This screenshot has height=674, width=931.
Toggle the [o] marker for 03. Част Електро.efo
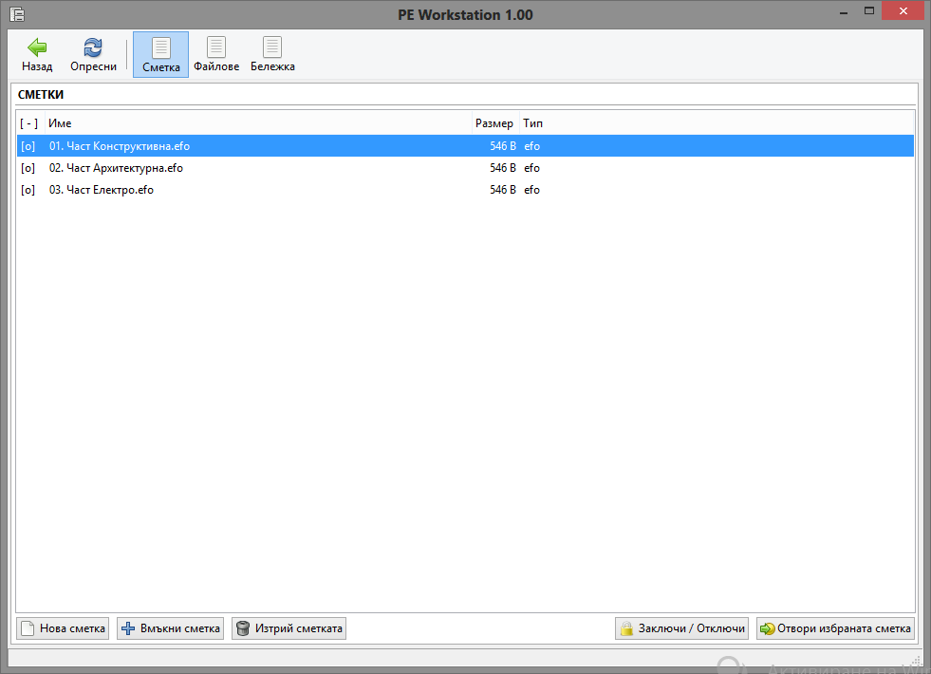[28, 190]
